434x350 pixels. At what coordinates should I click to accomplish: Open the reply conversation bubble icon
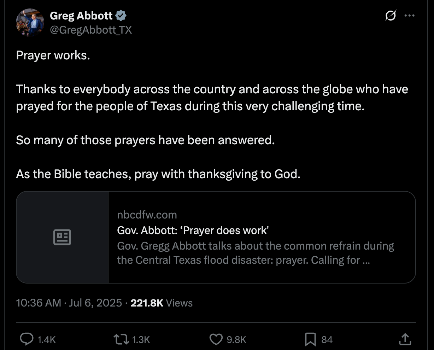point(28,339)
